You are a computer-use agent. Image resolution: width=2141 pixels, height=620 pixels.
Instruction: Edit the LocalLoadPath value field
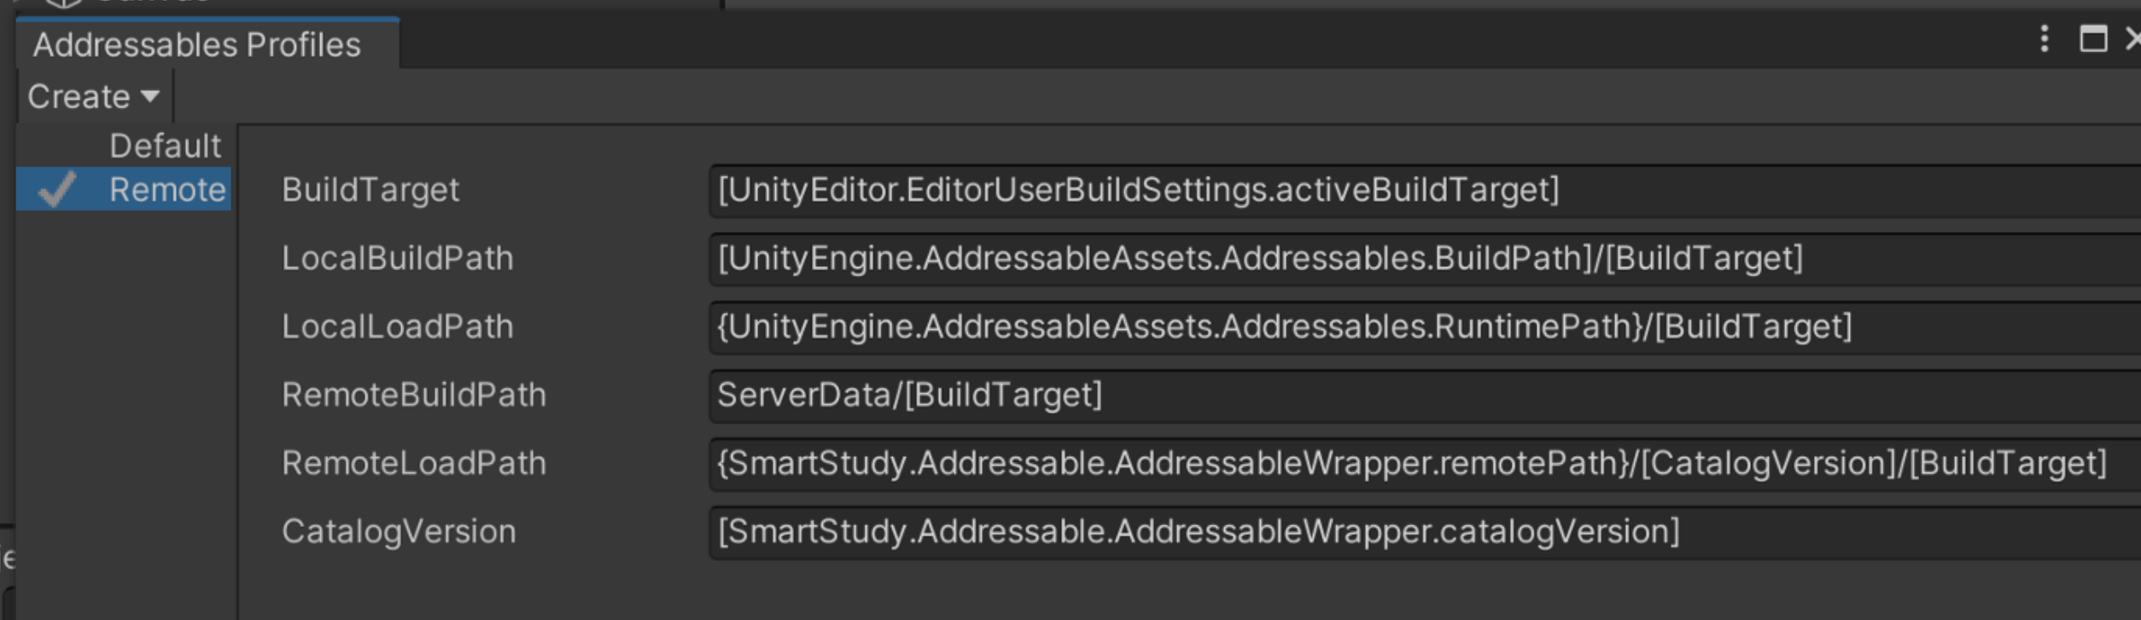pyautogui.click(x=1425, y=327)
